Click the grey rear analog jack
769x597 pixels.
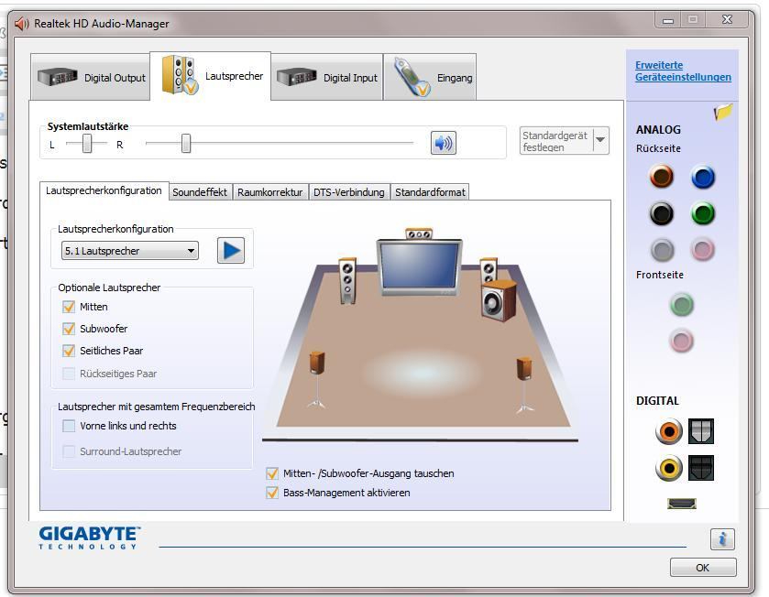(x=662, y=250)
